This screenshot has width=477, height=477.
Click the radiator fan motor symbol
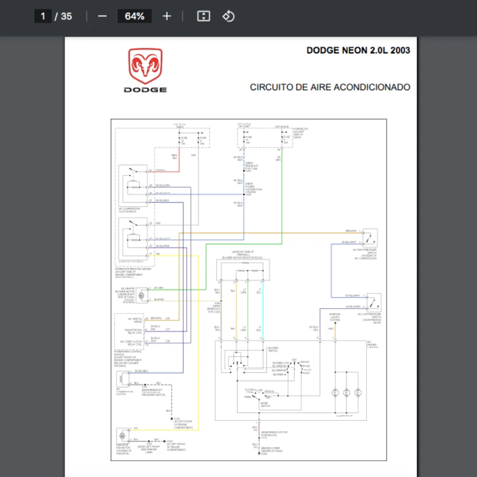[x=122, y=436]
